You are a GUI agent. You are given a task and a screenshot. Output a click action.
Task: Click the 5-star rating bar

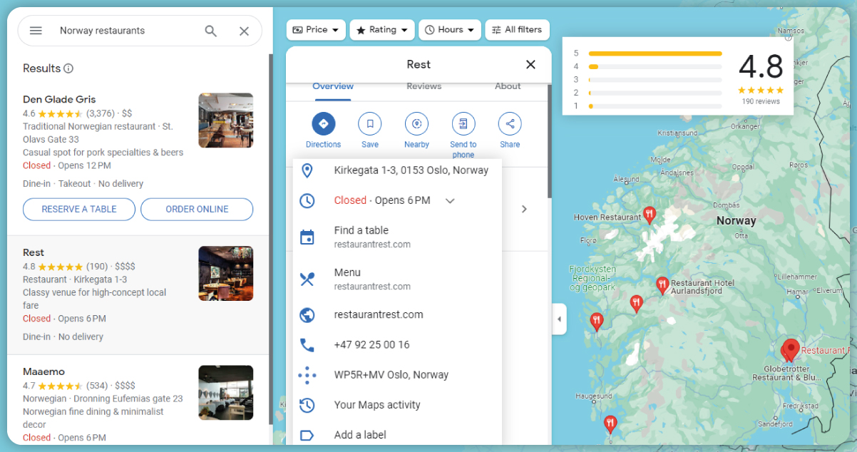[655, 53]
